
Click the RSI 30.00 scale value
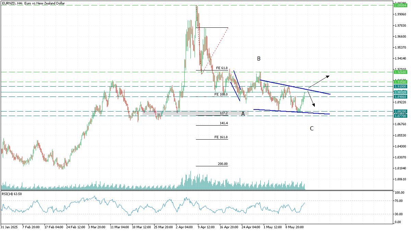[399, 214]
